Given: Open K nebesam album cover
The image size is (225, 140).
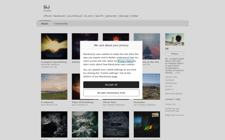Looking at the screenshot, I should tap(54, 87).
